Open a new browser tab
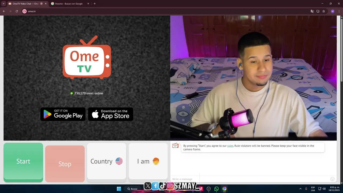 tap(95, 4)
